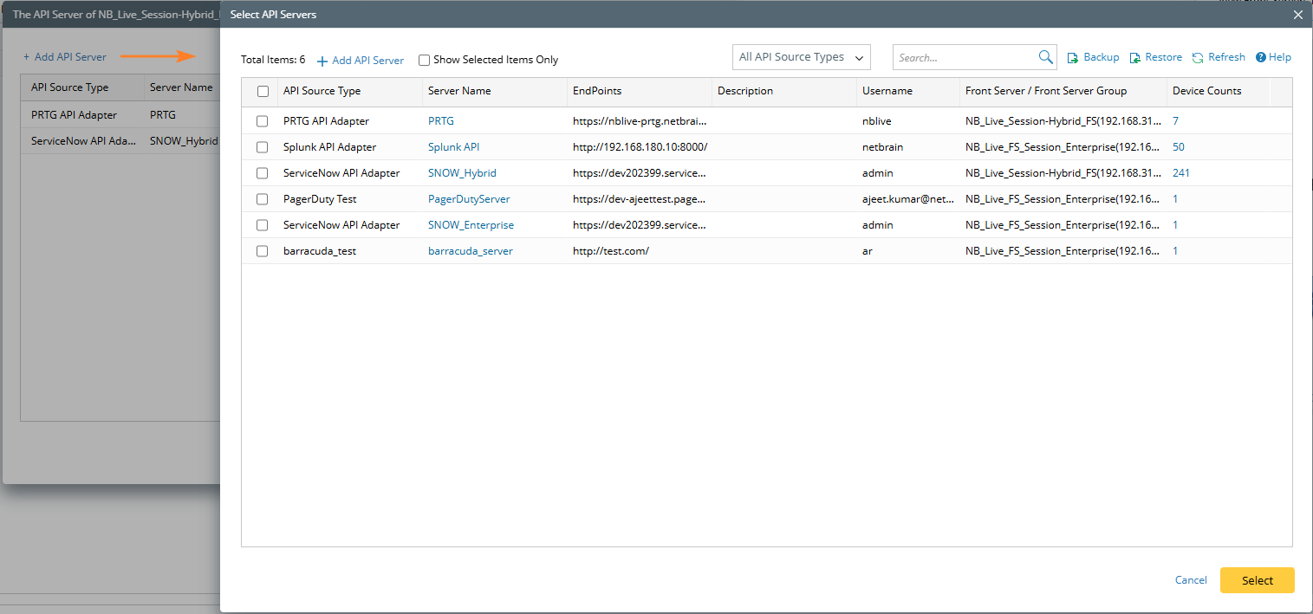The width and height of the screenshot is (1313, 614).
Task: Sort by the Server Name column header
Action: point(459,91)
